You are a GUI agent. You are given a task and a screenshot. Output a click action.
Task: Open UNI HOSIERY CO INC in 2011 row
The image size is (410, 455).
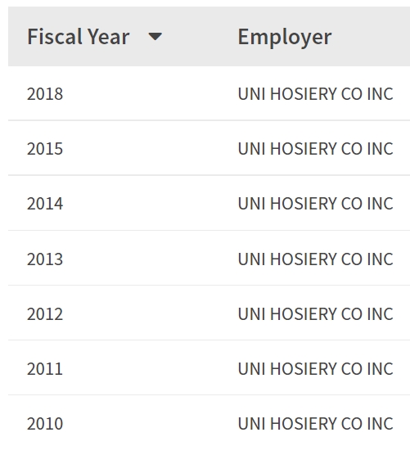click(315, 368)
